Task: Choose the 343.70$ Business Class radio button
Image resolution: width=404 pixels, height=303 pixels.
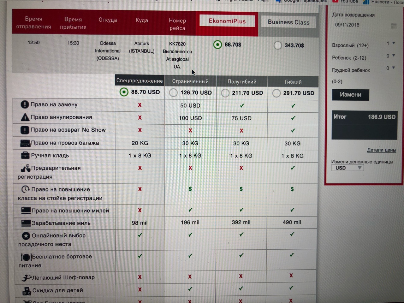Action: click(278, 45)
